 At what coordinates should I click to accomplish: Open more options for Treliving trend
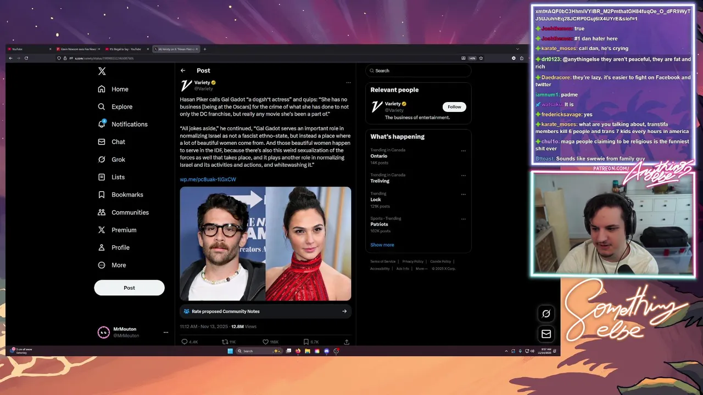463,176
